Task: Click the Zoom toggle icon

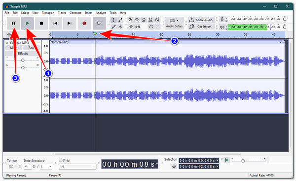Action: pos(157,20)
